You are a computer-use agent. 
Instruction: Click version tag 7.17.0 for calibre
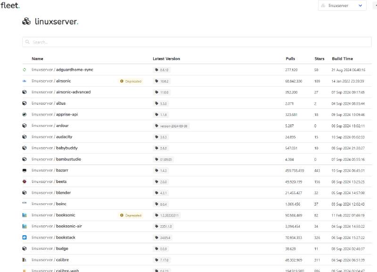162,260
